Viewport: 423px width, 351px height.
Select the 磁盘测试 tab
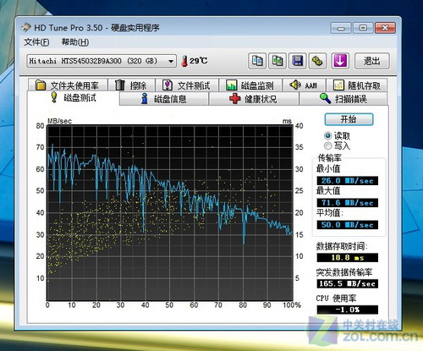pos(74,98)
